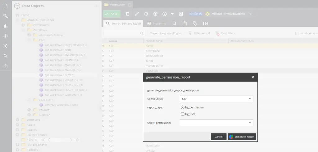This screenshot has height=152, width=318.
Task: Click the Clear Filters icon
Action: [217, 33]
